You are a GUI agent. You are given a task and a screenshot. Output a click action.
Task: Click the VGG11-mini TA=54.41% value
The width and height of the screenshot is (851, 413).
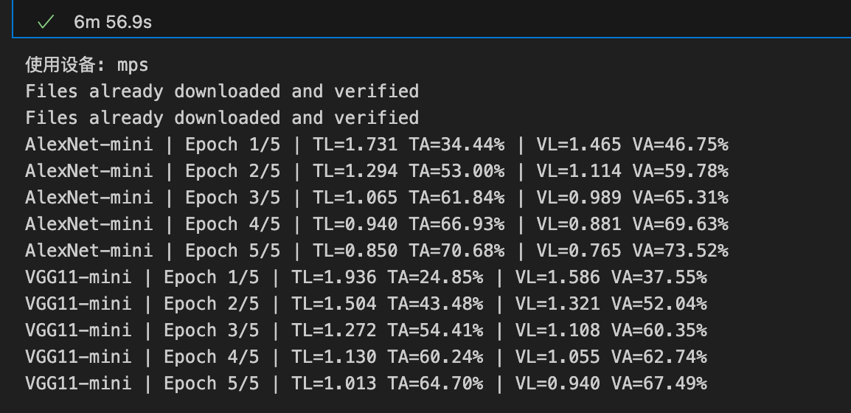coord(436,330)
